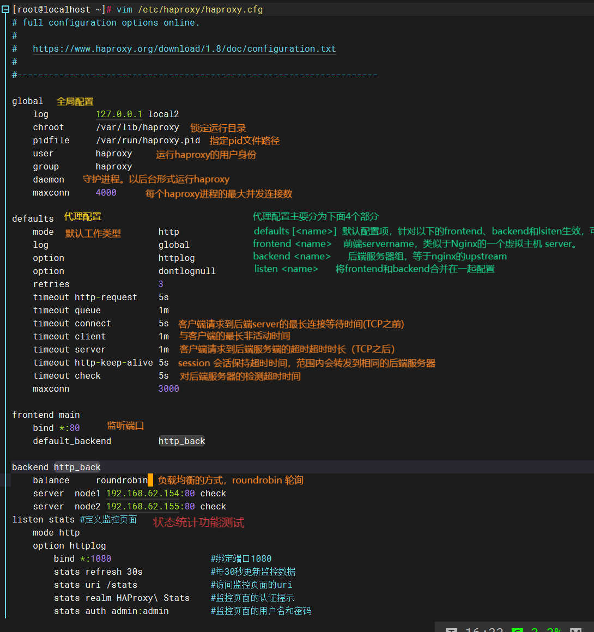This screenshot has height=632, width=594.
Task: Click the 'stats uri /stats' line
Action: click(95, 585)
